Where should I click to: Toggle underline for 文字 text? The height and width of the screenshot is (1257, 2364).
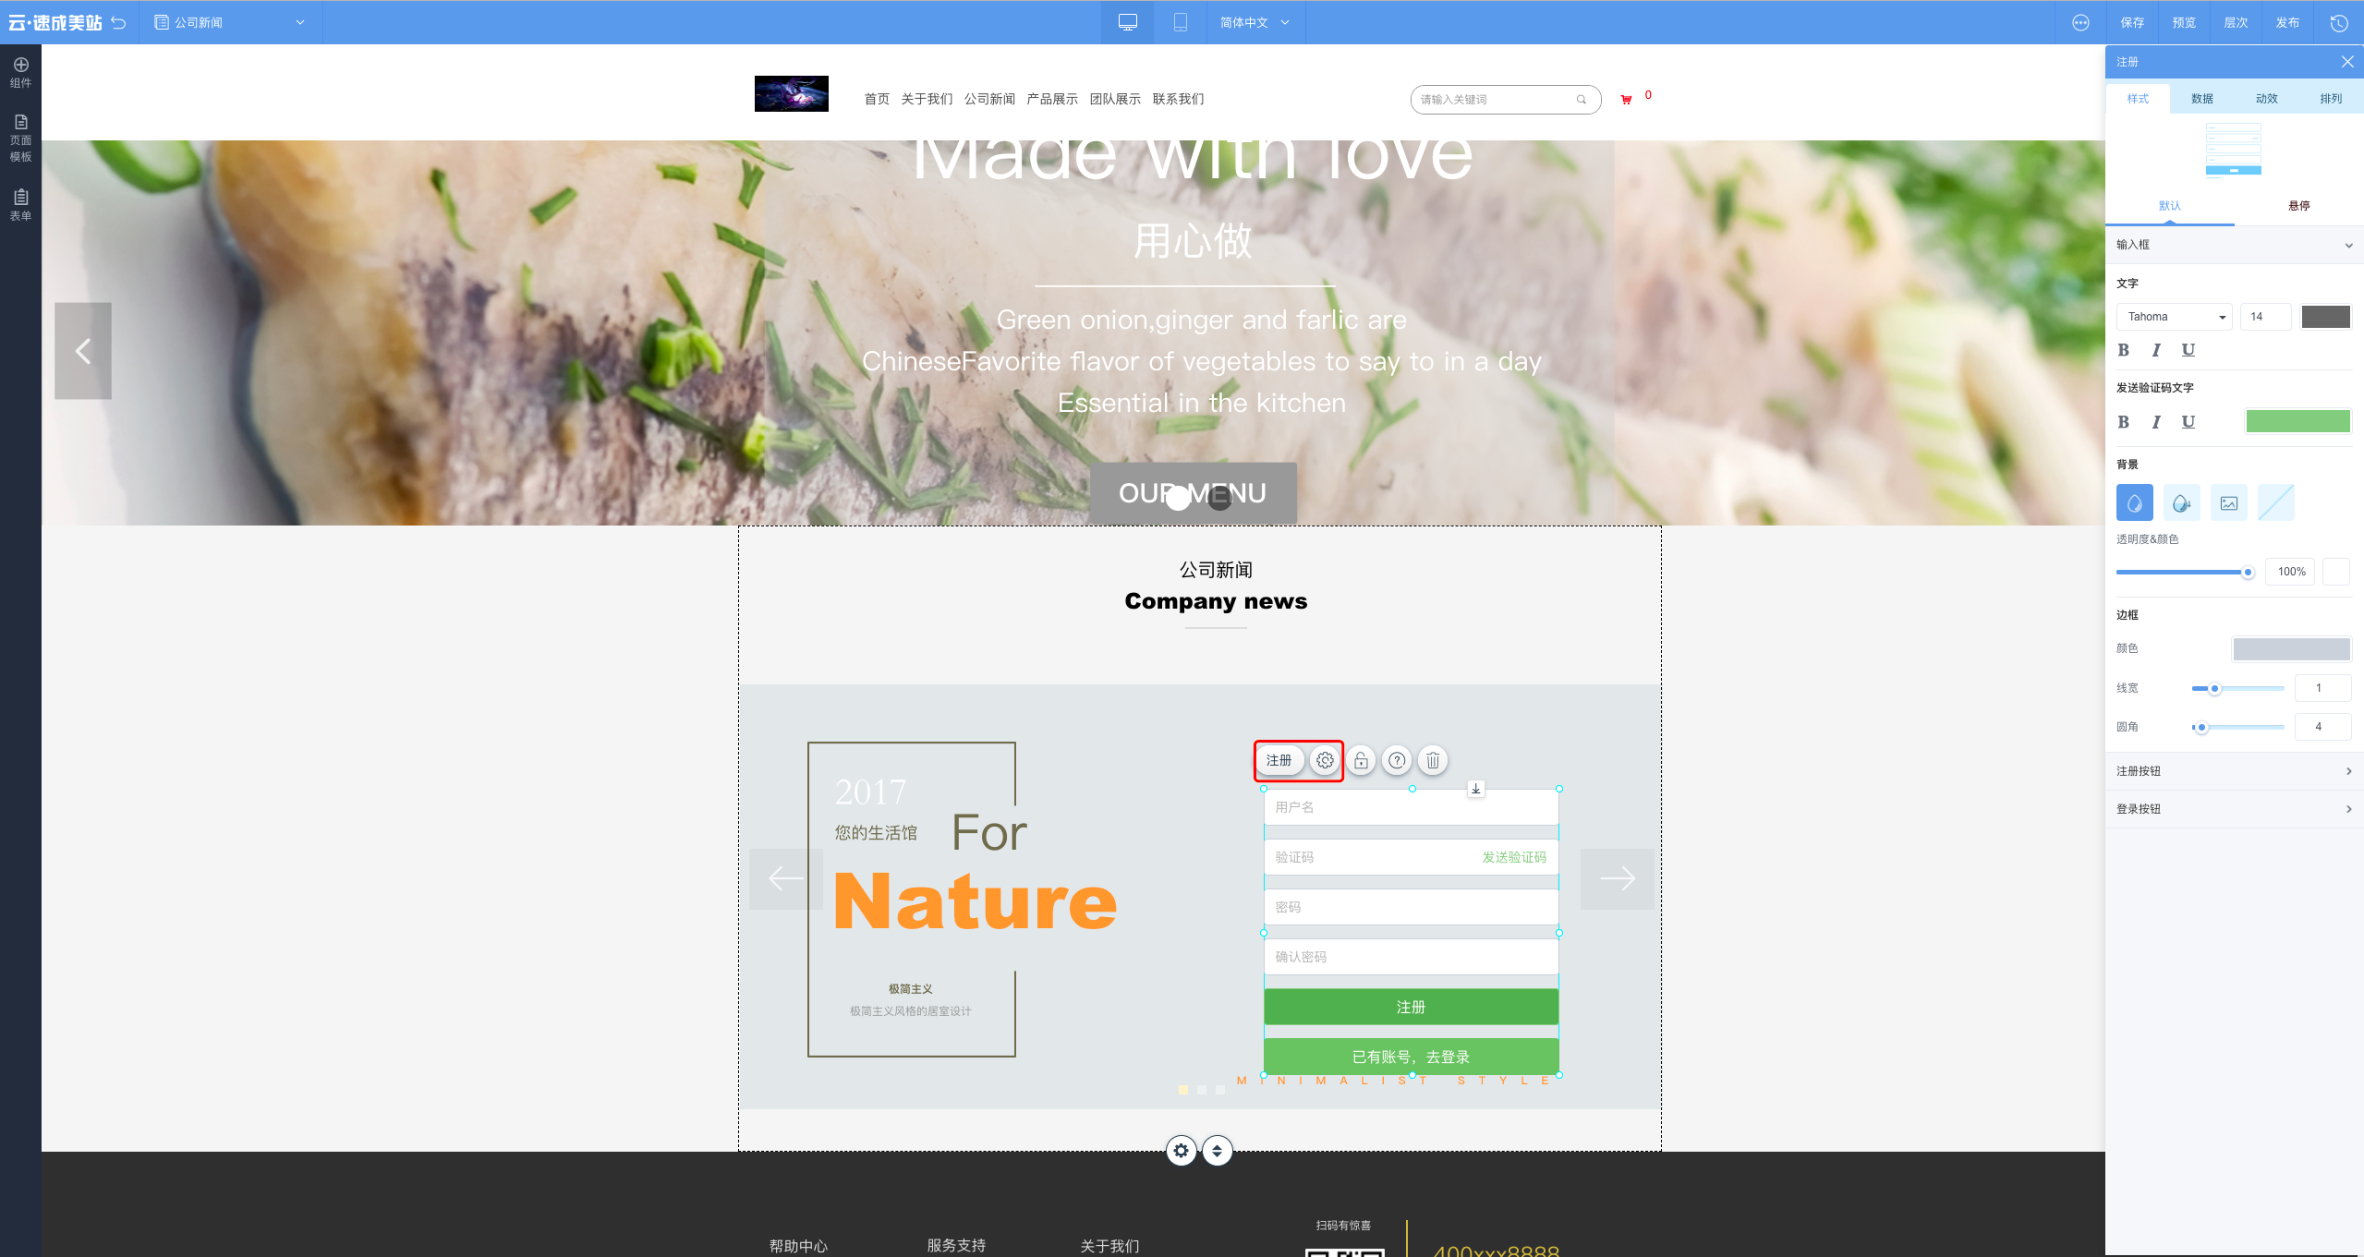[x=2188, y=350]
